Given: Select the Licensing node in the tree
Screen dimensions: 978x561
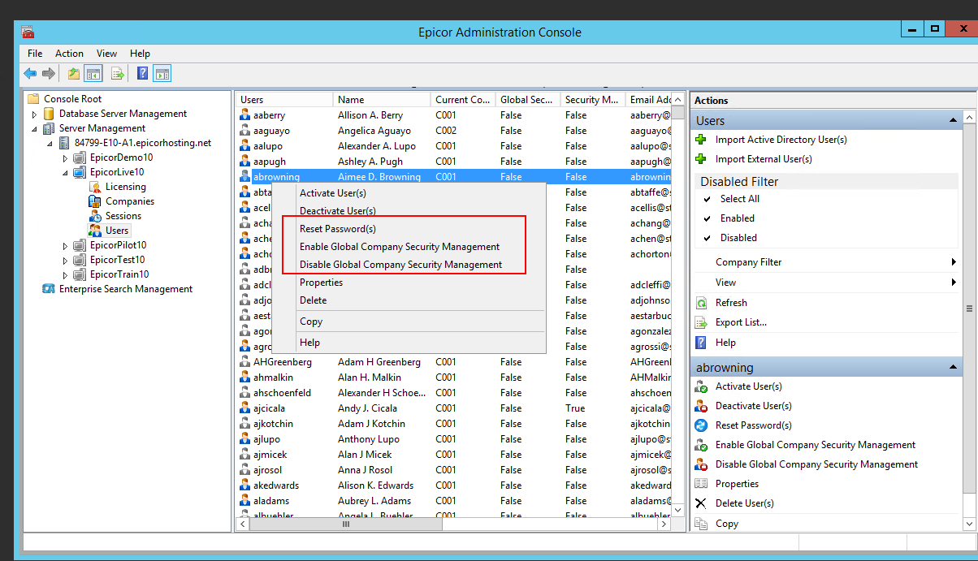Looking at the screenshot, I should point(125,187).
